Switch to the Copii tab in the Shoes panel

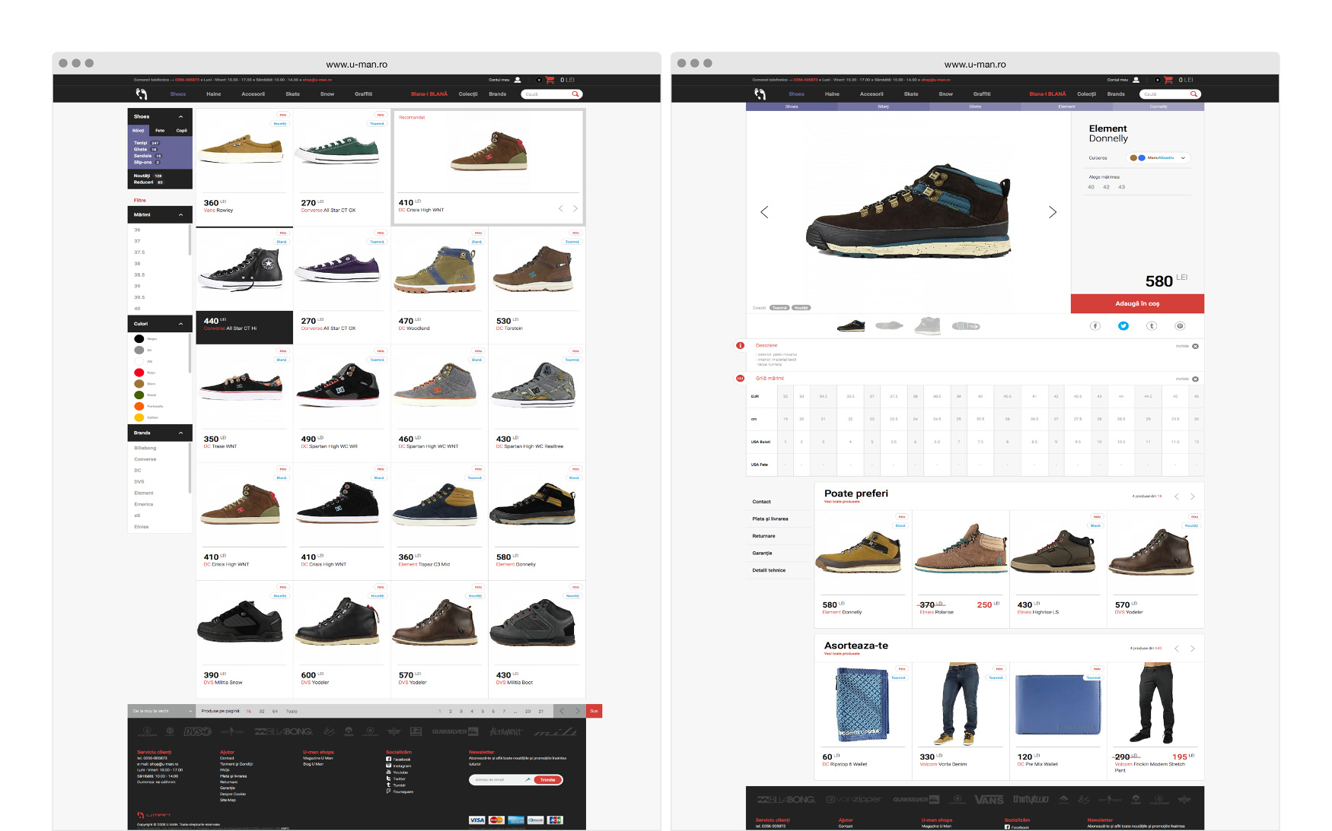point(181,131)
